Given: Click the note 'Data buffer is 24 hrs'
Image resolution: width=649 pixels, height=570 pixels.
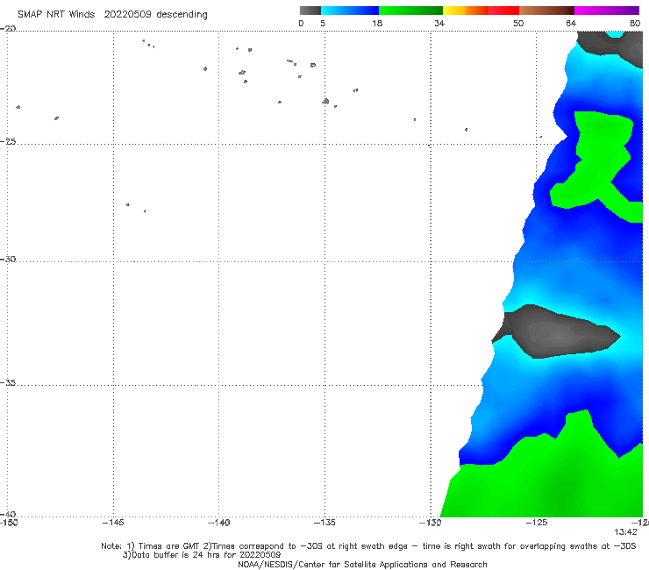Looking at the screenshot, I should (x=176, y=555).
